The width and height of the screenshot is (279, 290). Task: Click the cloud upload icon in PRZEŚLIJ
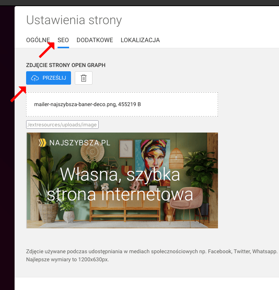pyautogui.click(x=35, y=78)
